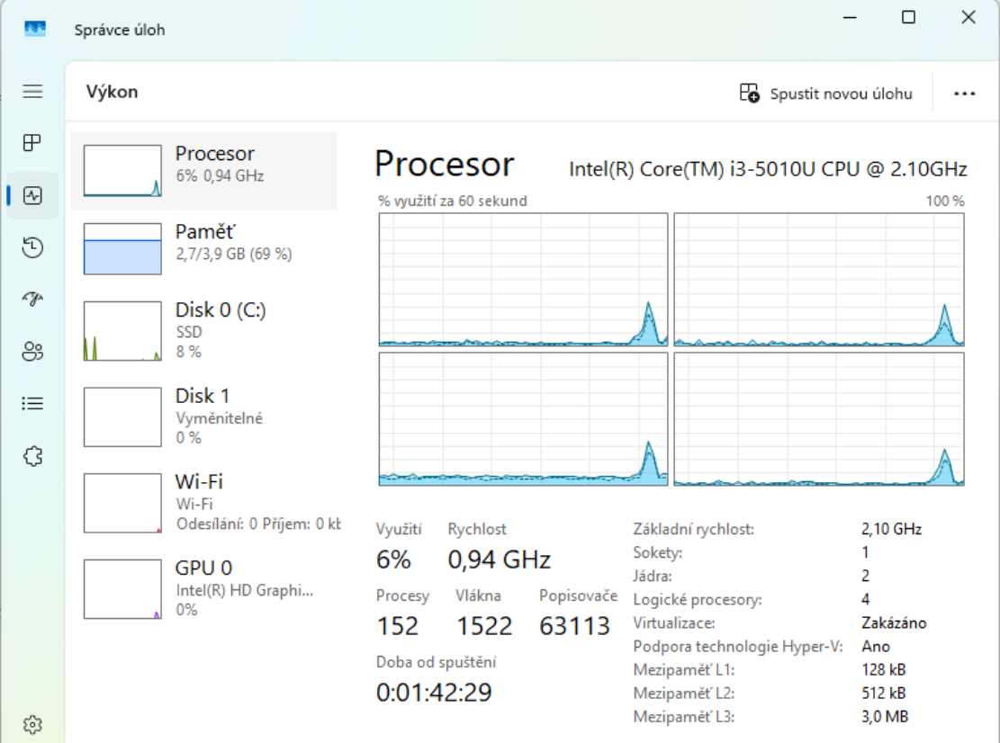Click the top-left CPU core graph

coord(522,279)
